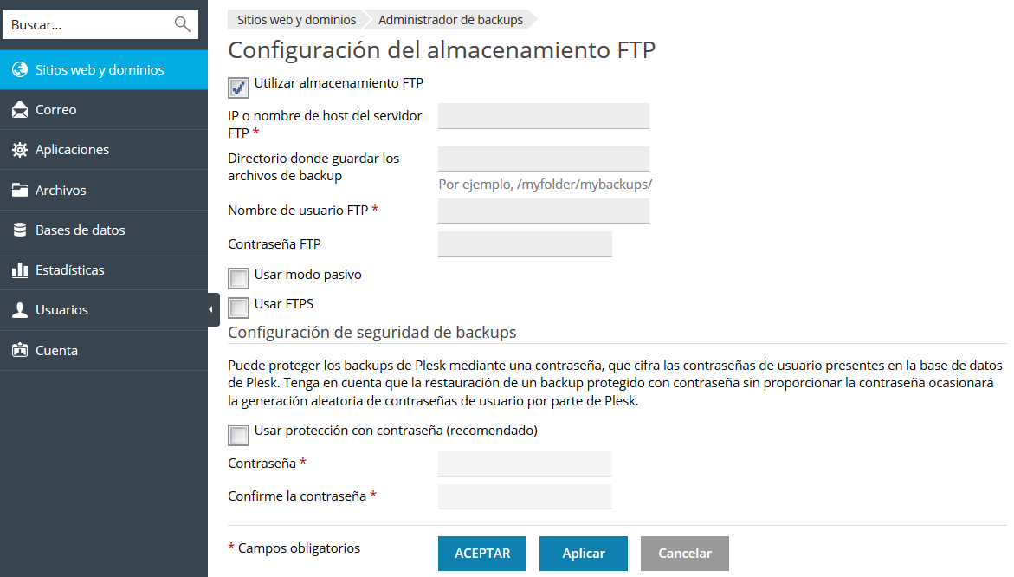The width and height of the screenshot is (1014, 577).
Task: Focus the Nombre de usuario FTP field
Action: [x=544, y=211]
